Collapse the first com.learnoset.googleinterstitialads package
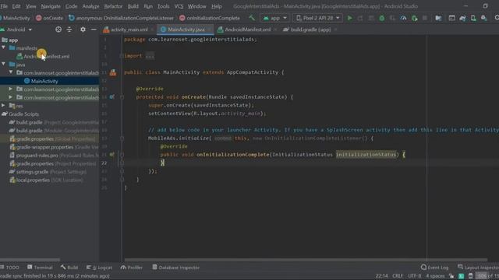Viewport: 499px width, 280px height. (x=11, y=72)
